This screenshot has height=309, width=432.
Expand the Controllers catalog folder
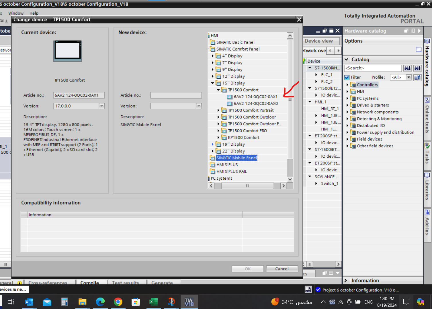pyautogui.click(x=347, y=85)
